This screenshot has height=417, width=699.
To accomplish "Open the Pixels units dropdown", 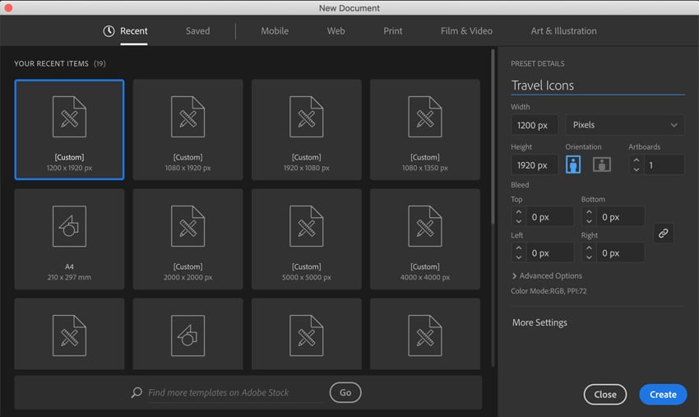I will pyautogui.click(x=624, y=125).
